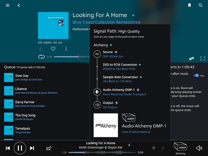Image resolution: width=208 pixels, height=156 pixels.
Task: Open volume control speaker icon
Action: 199,148
